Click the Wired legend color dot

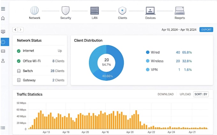148,52
